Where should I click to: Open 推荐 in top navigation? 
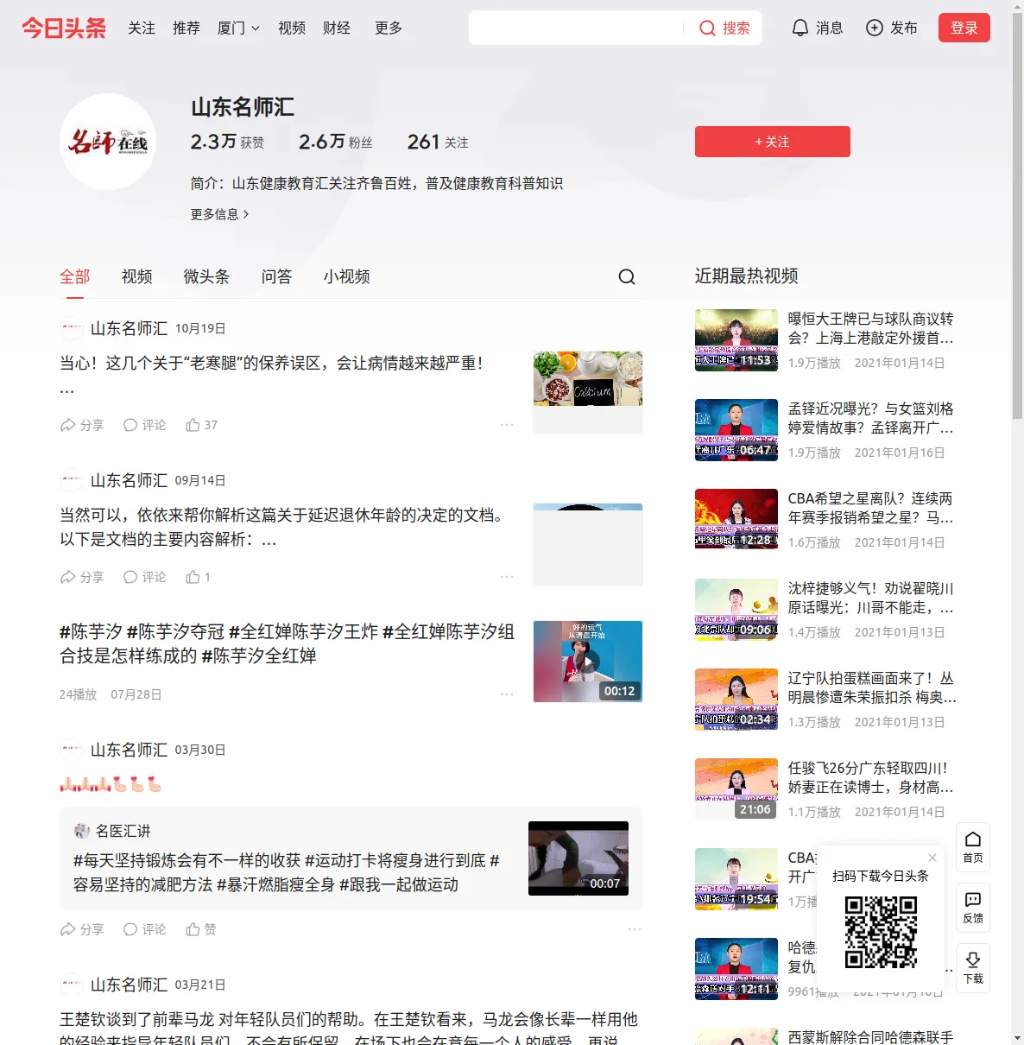(186, 28)
